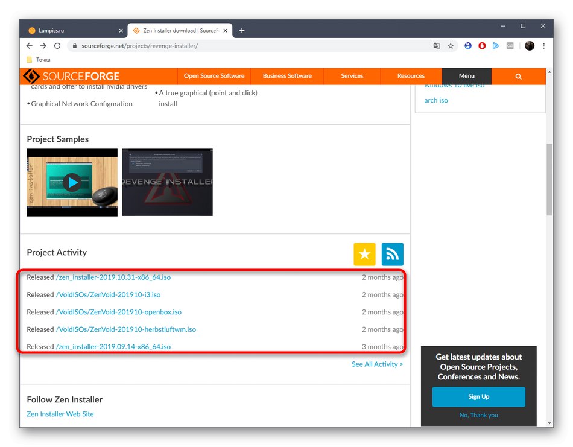Switch to the Lumpics.ru tab

coord(73,31)
